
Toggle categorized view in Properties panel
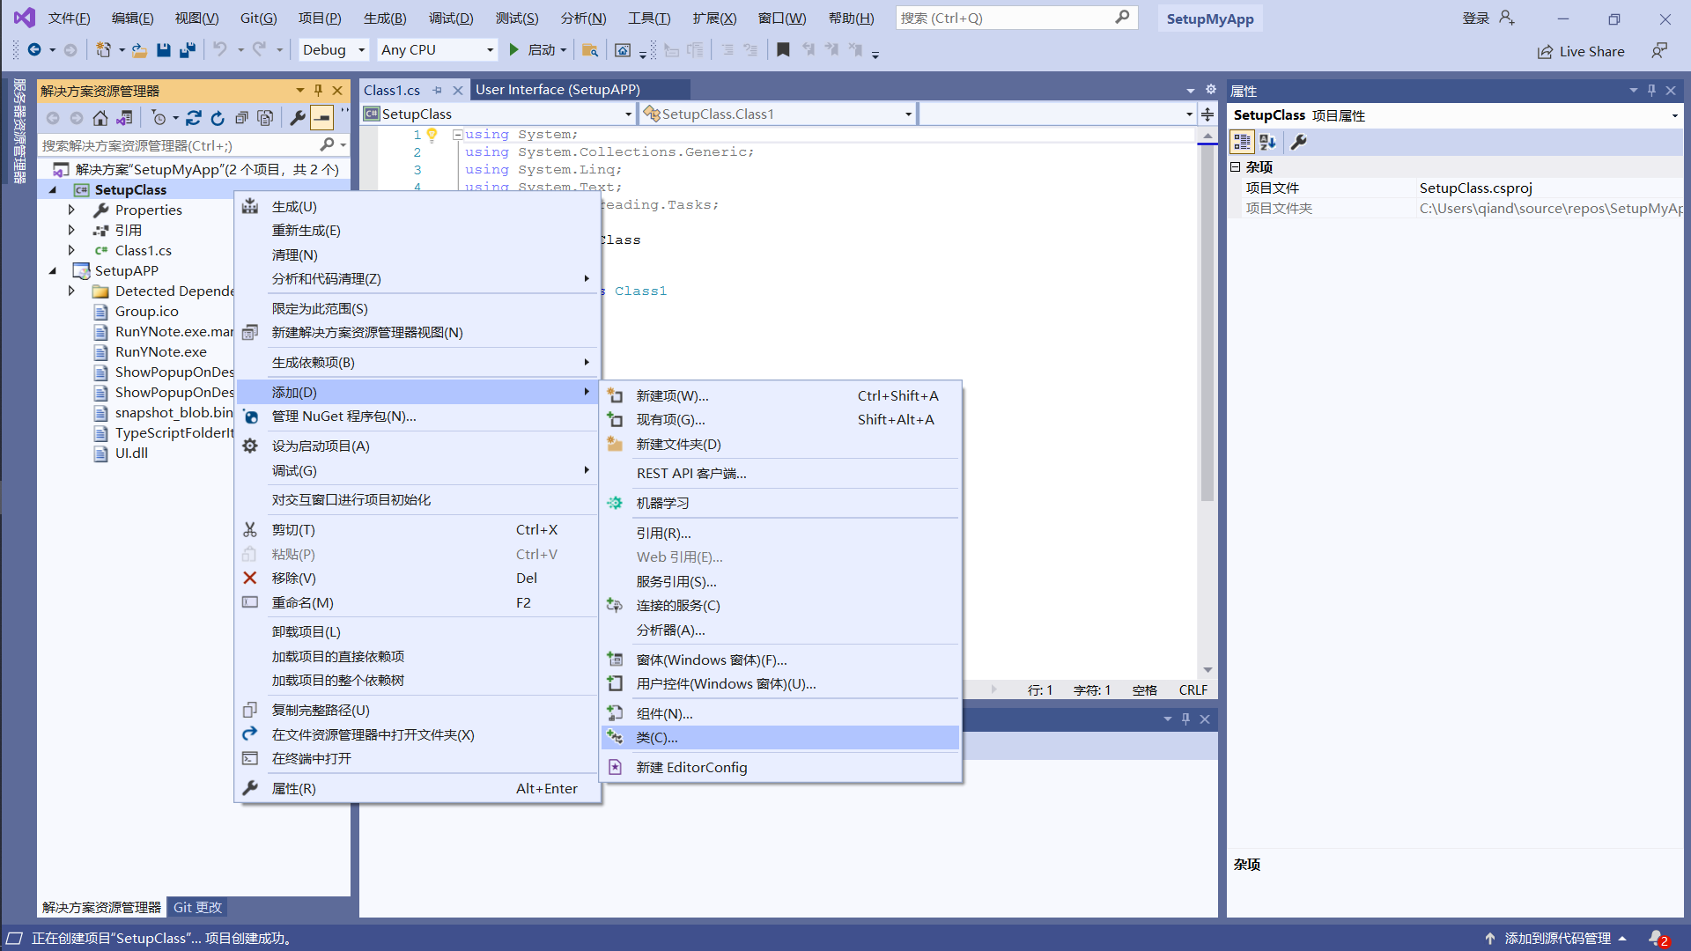click(1242, 142)
